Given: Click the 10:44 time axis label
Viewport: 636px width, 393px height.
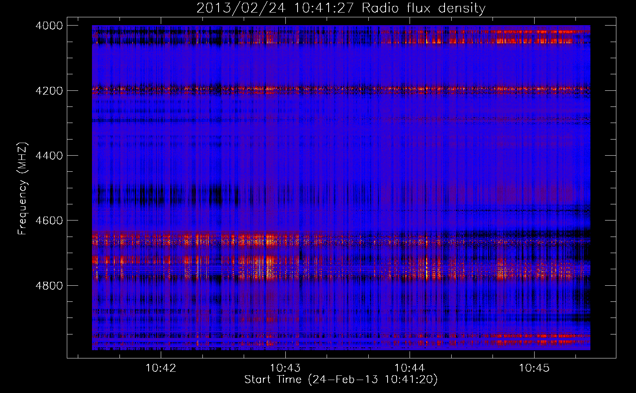Looking at the screenshot, I should pos(410,368).
